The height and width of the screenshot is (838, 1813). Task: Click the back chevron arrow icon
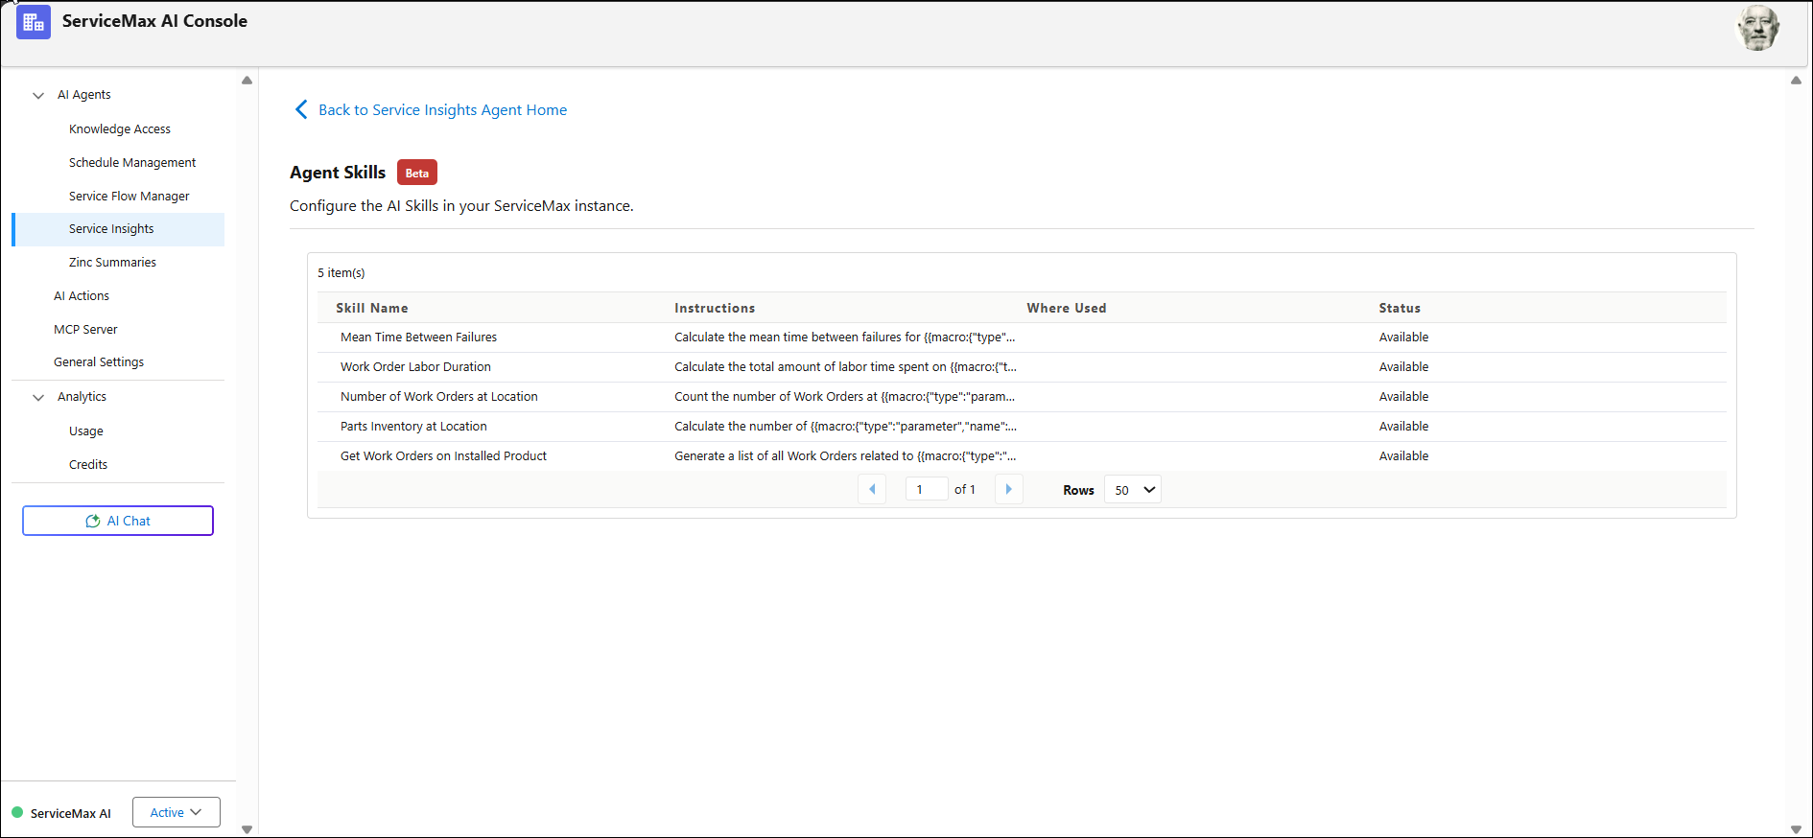point(301,109)
